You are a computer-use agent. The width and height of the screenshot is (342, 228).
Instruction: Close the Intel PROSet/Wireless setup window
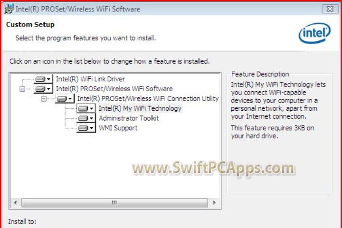click(x=330, y=9)
